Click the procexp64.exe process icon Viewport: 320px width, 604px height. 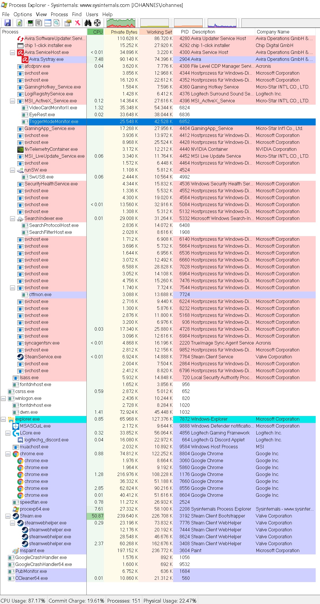16,509
